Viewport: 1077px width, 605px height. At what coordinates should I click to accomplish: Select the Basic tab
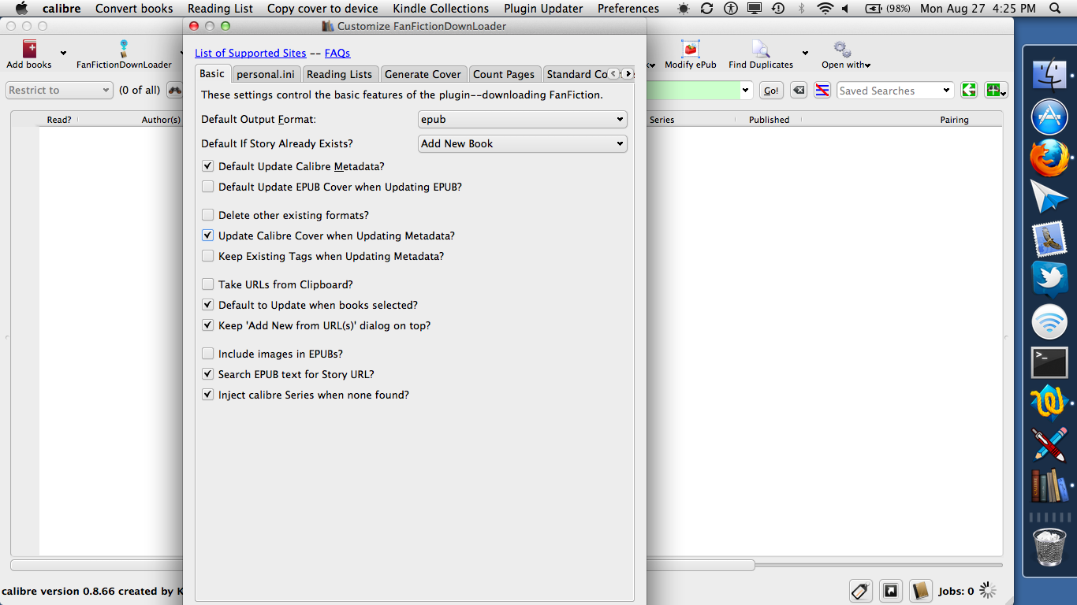[212, 73]
